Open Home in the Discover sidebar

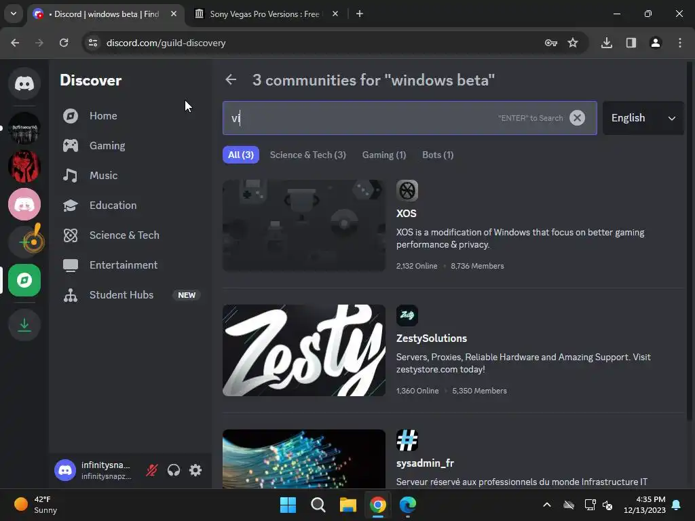[132, 116]
